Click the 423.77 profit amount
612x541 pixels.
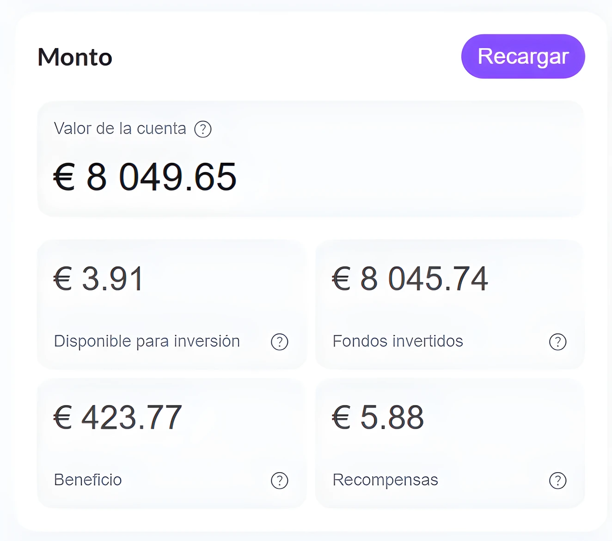(x=132, y=418)
